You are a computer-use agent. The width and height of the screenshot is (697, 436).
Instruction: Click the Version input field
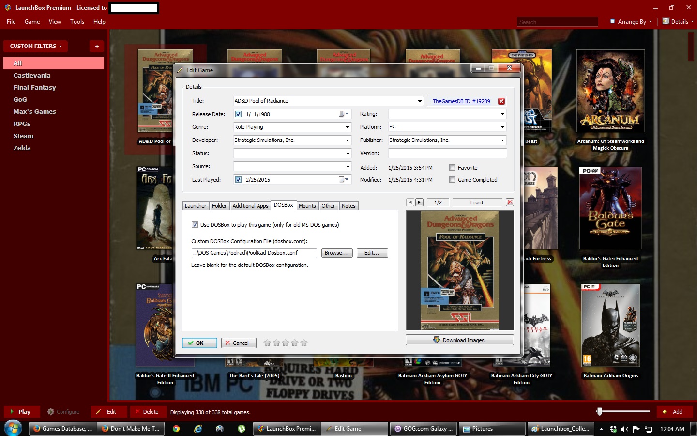point(447,154)
